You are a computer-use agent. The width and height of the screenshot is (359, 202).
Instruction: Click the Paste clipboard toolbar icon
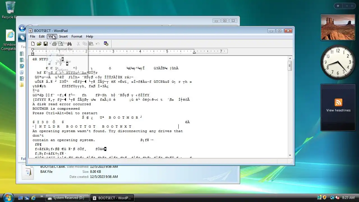(91, 44)
